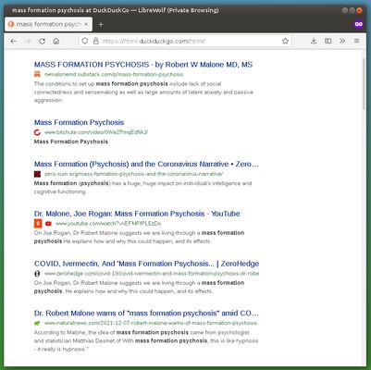Select the mass formation psychosis tab

tap(48, 24)
